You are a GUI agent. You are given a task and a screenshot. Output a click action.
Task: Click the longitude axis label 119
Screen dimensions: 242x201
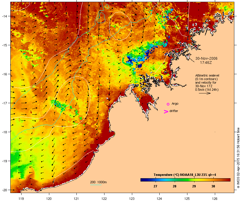21,199
